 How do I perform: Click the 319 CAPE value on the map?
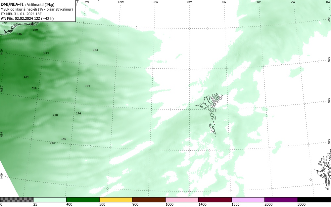[x=34, y=88]
